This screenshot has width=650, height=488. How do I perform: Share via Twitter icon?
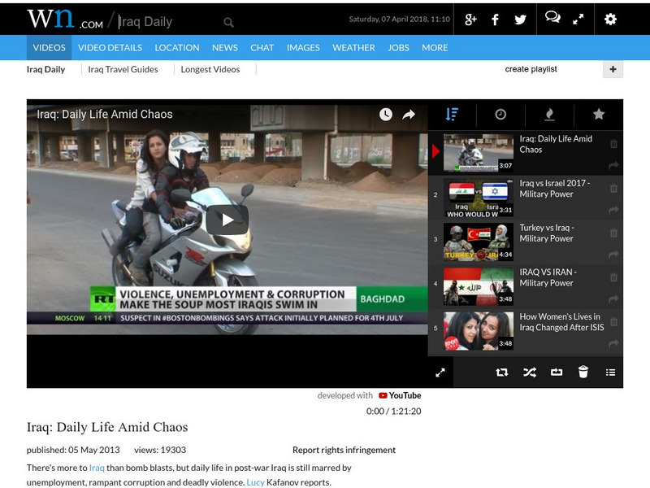(520, 19)
